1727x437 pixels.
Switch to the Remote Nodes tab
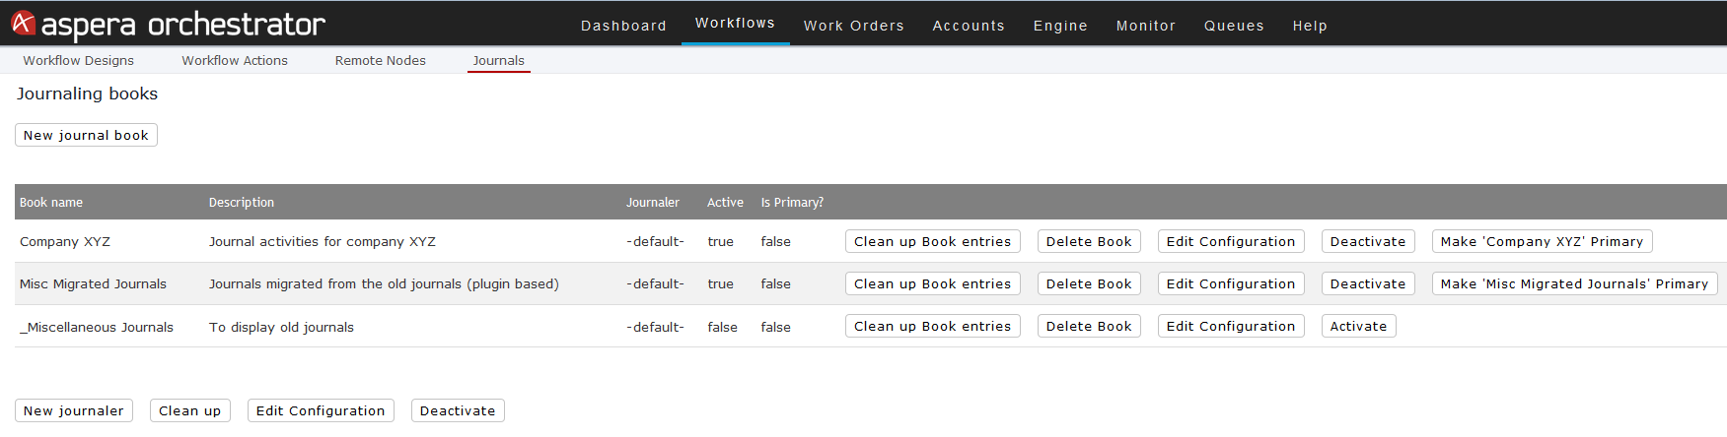[x=381, y=60]
